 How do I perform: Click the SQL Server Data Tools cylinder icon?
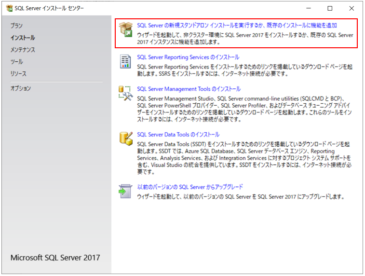(126, 138)
